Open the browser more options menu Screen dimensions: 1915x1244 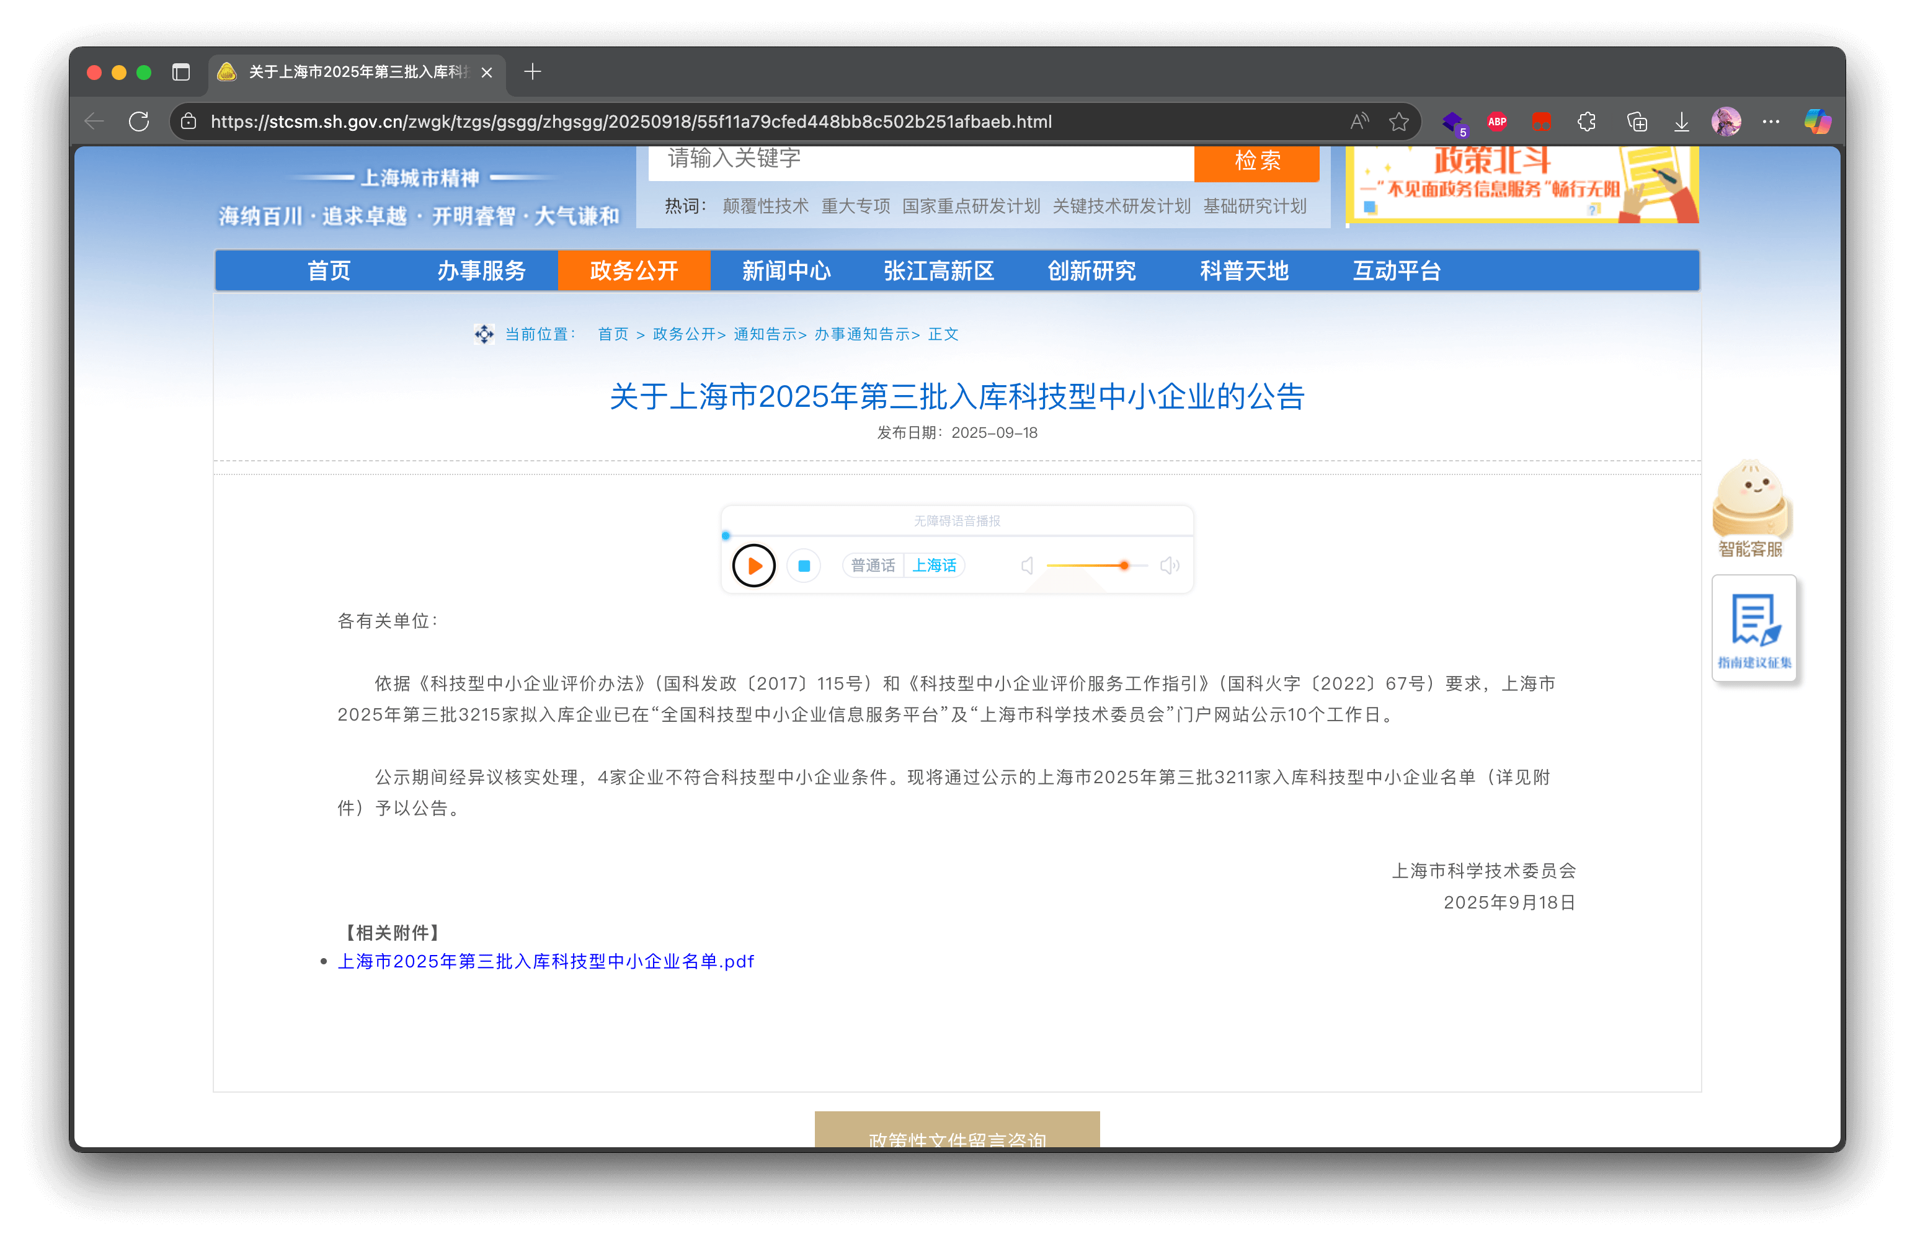[1771, 122]
